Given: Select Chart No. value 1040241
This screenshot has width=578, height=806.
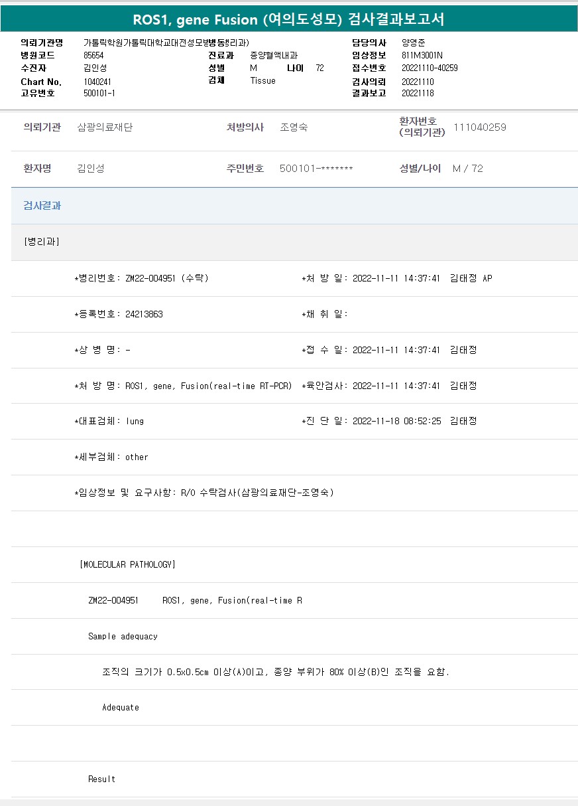Looking at the screenshot, I should [x=97, y=81].
